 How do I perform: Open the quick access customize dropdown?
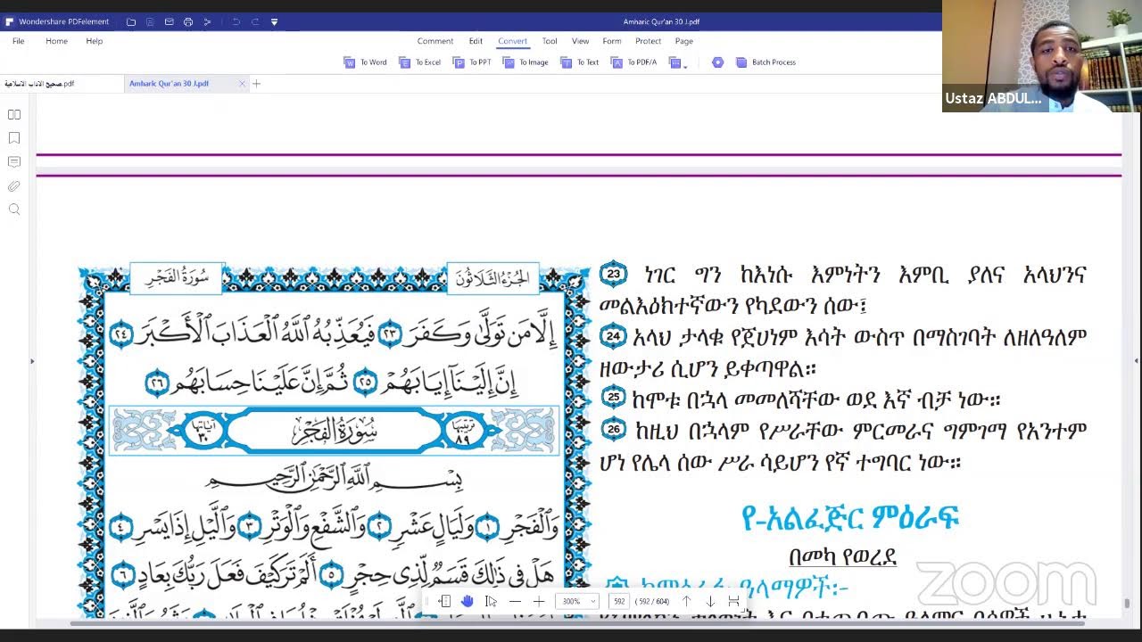(x=274, y=21)
